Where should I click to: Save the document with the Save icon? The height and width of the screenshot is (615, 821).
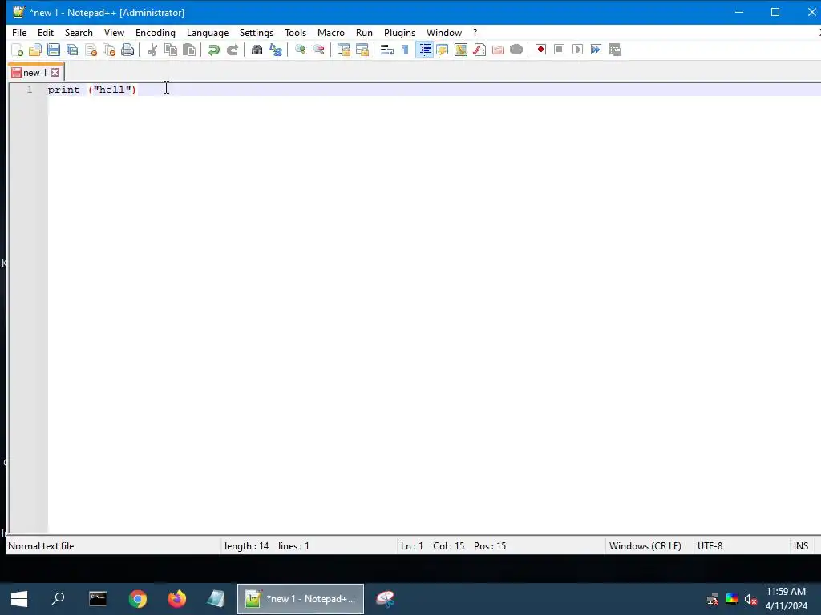[54, 50]
